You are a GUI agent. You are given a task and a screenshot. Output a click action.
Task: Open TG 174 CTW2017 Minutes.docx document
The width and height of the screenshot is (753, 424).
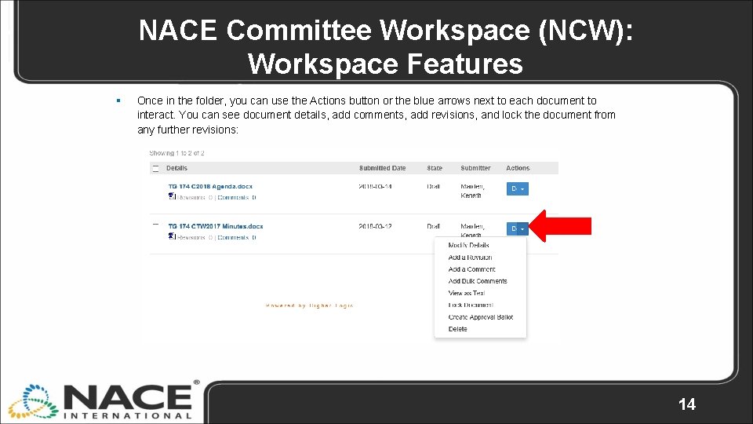click(216, 226)
